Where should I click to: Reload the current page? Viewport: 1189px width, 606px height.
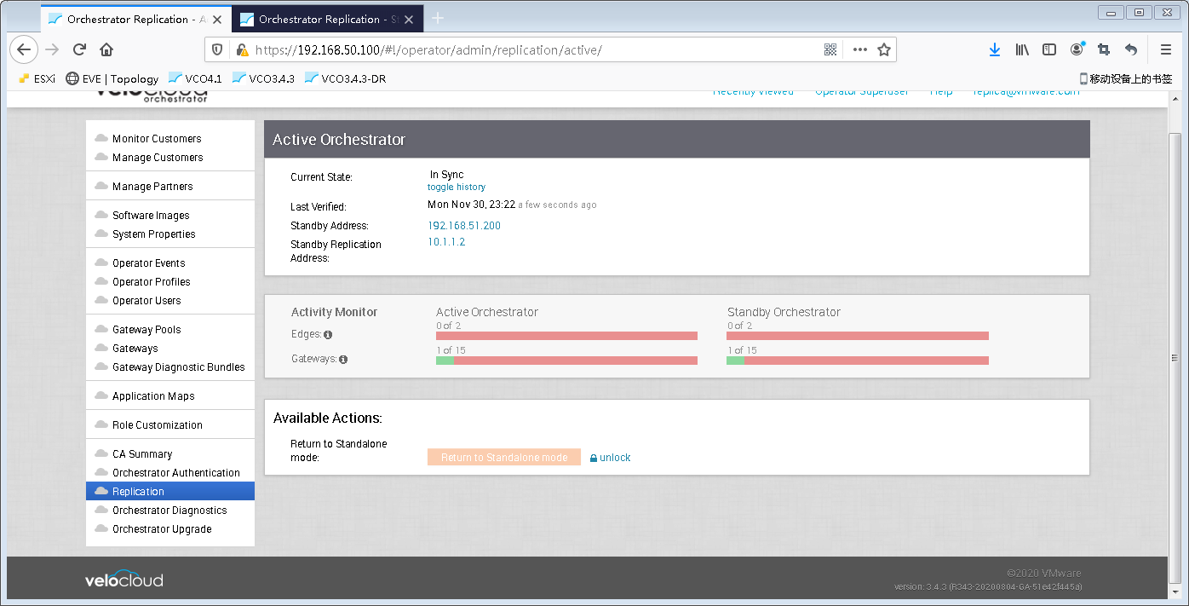(x=79, y=49)
